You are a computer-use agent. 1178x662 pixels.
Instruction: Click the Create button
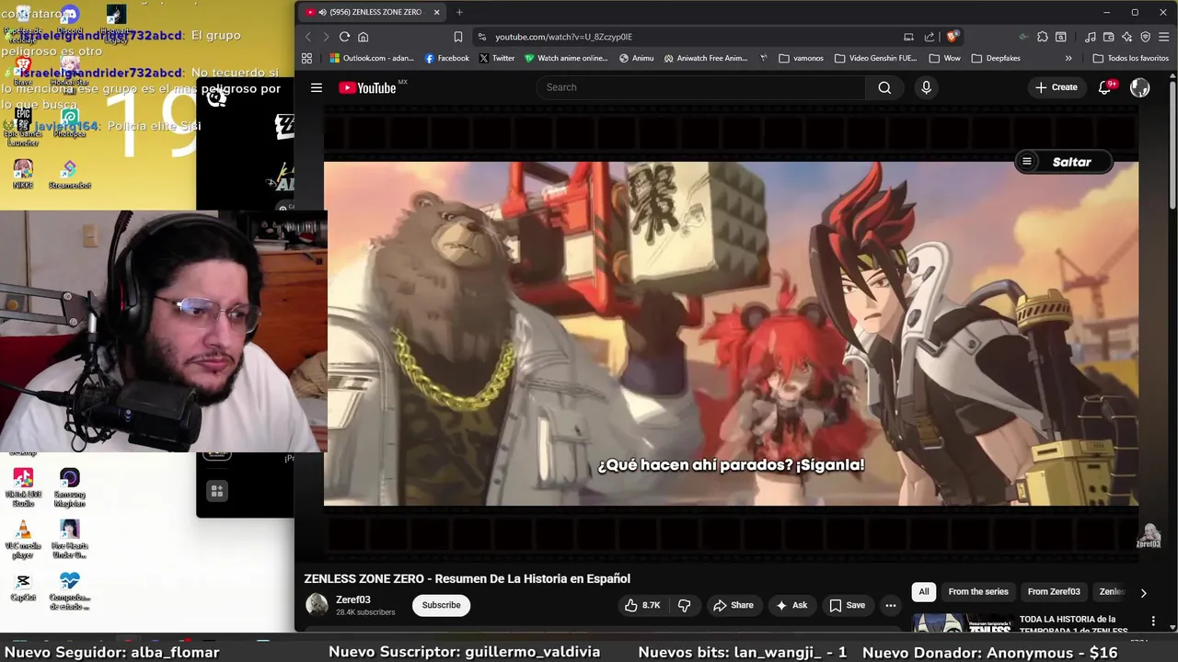(1056, 87)
